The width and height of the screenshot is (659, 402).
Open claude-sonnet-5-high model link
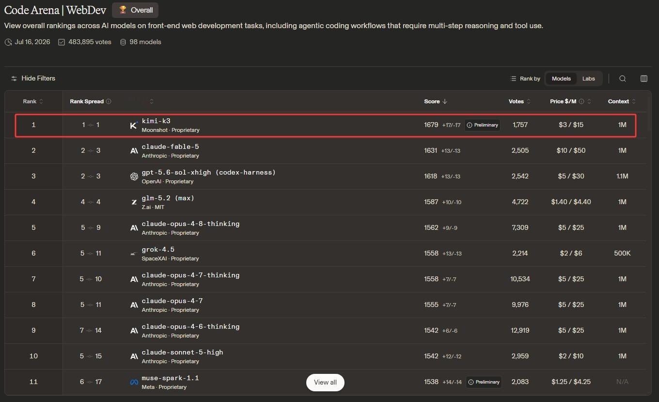point(182,352)
